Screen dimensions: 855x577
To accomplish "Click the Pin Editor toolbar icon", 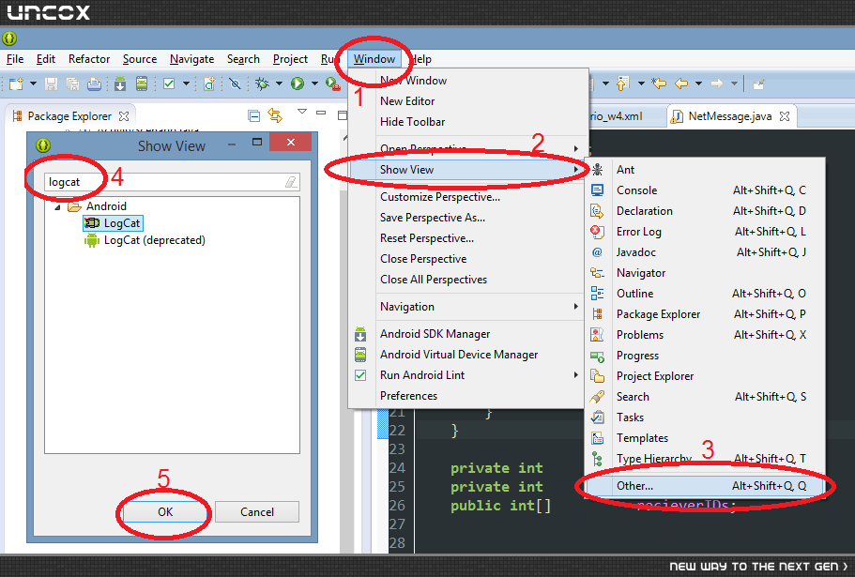I will click(758, 84).
